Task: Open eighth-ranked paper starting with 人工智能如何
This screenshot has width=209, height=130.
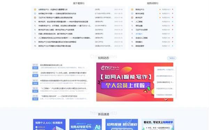Action: tap(65, 38)
